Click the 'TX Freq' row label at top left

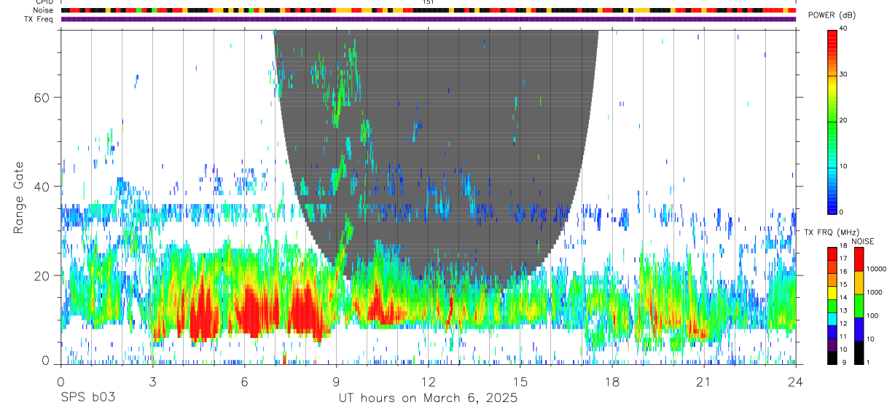[40, 19]
